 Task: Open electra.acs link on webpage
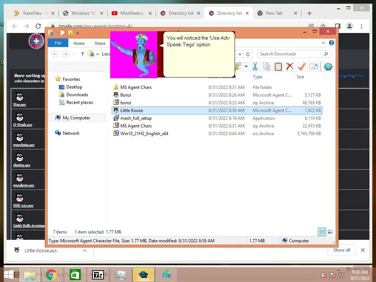tap(22, 165)
